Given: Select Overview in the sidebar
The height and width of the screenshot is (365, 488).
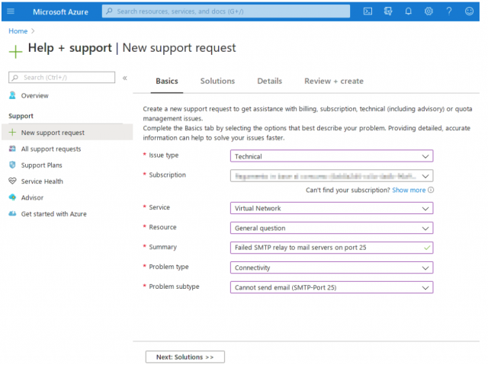Looking at the screenshot, I should click(x=35, y=95).
